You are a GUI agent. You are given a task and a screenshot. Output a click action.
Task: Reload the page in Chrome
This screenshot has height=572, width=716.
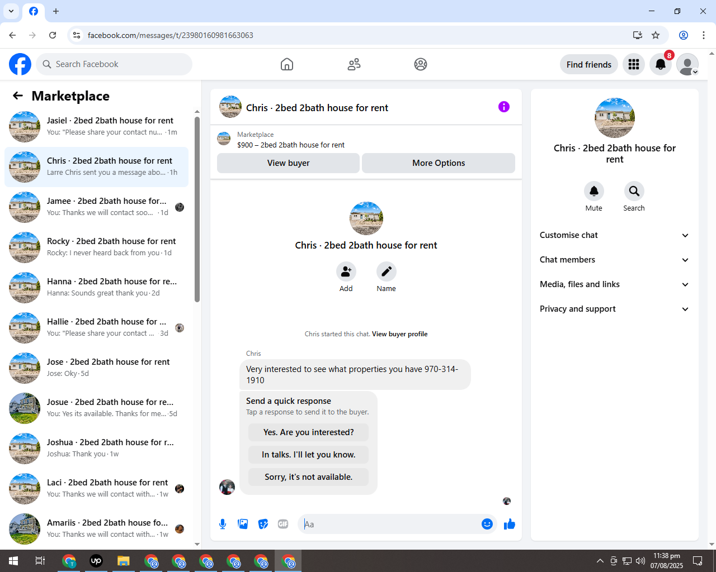(x=53, y=35)
